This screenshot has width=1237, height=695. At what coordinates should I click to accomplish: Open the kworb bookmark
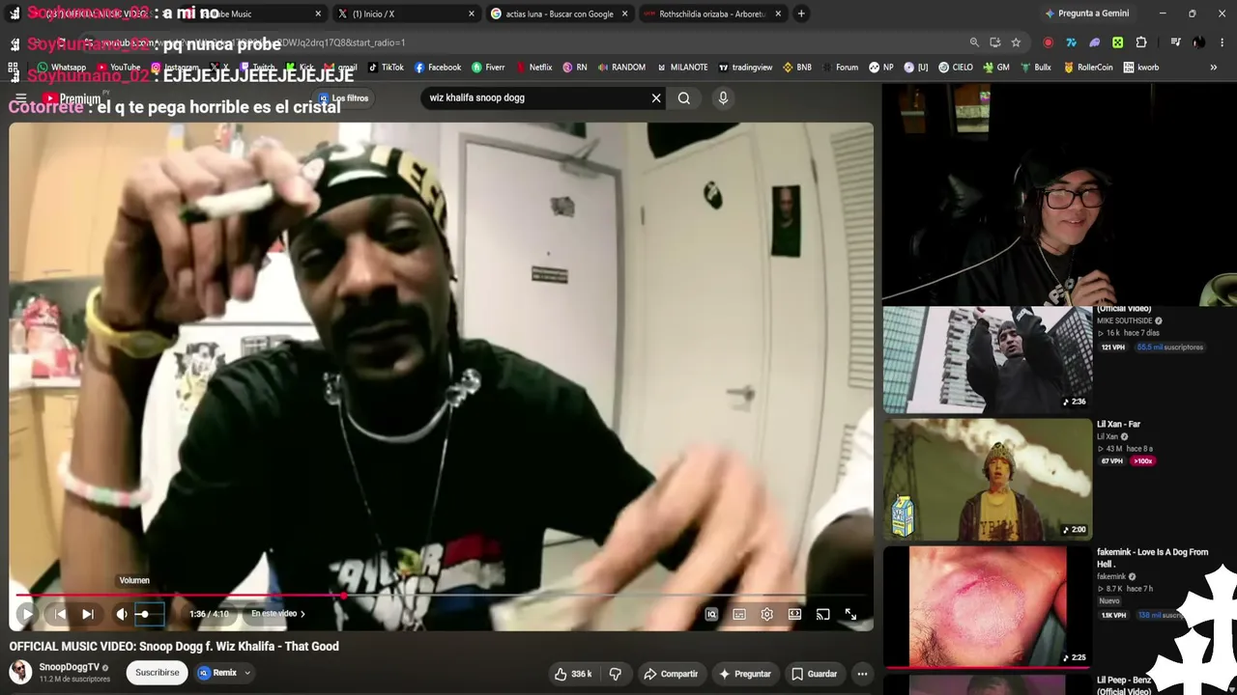point(1140,68)
